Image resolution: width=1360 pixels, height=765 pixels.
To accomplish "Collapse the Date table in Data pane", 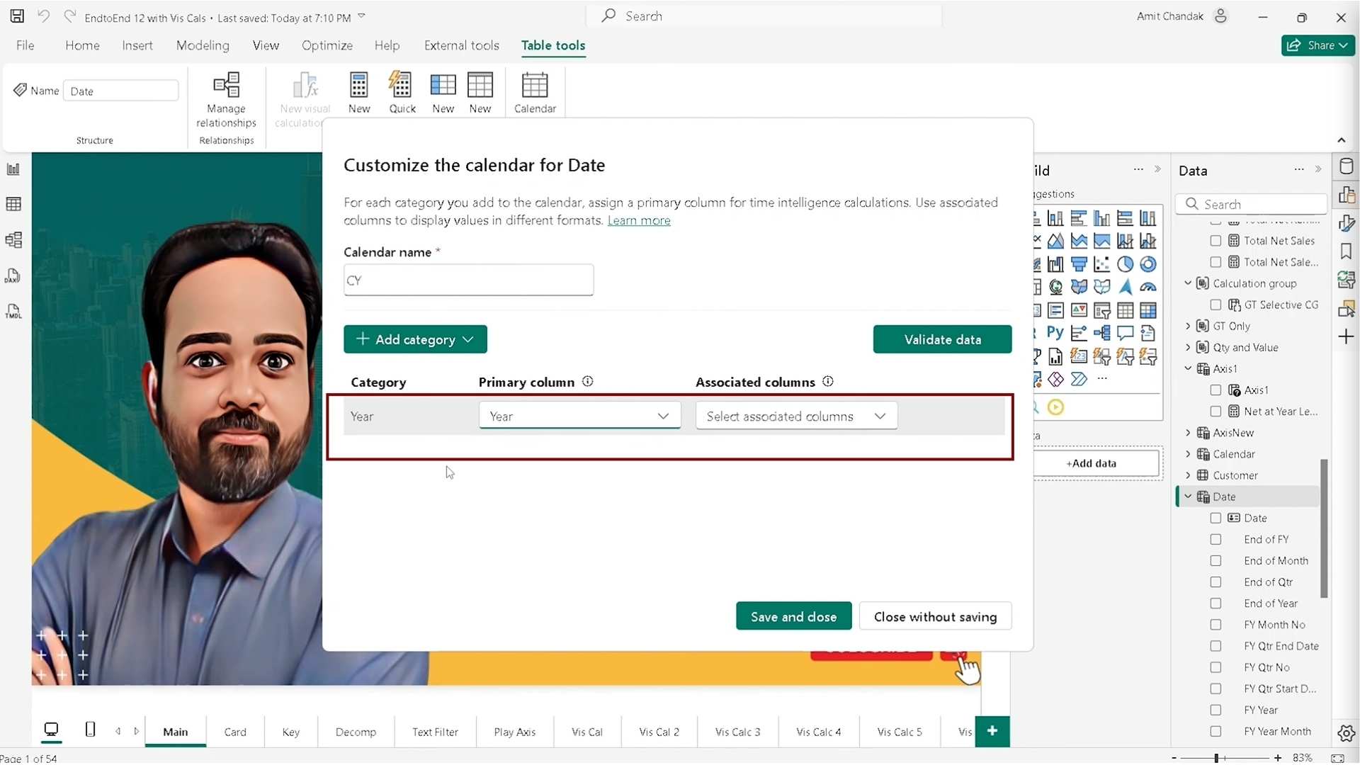I will pyautogui.click(x=1187, y=496).
